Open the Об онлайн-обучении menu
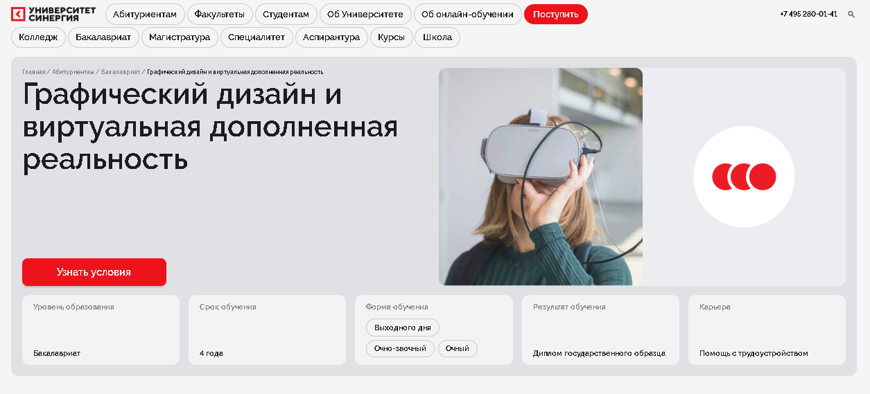The height and width of the screenshot is (394, 870). point(468,14)
